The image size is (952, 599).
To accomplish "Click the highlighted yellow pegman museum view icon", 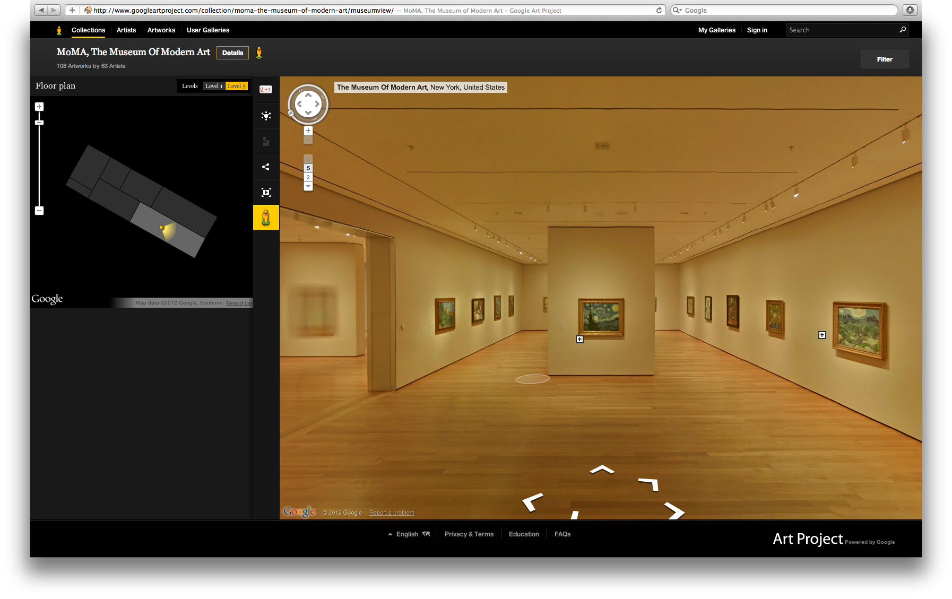I will coord(266,218).
